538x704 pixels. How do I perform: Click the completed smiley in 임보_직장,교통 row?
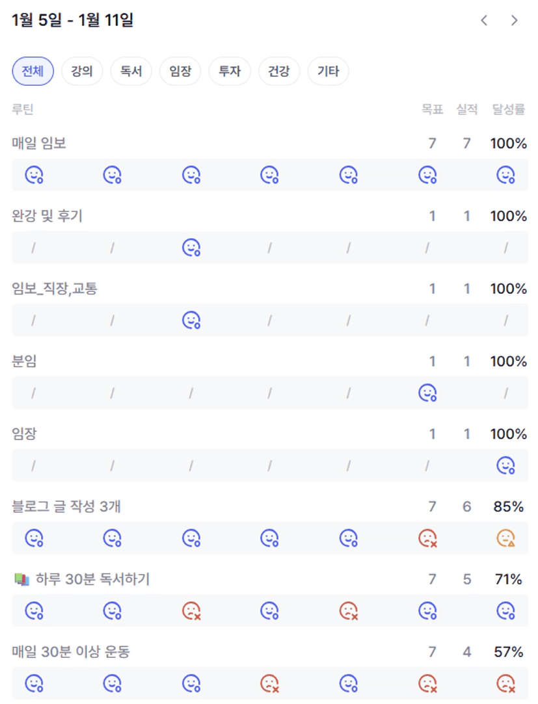pyautogui.click(x=191, y=320)
